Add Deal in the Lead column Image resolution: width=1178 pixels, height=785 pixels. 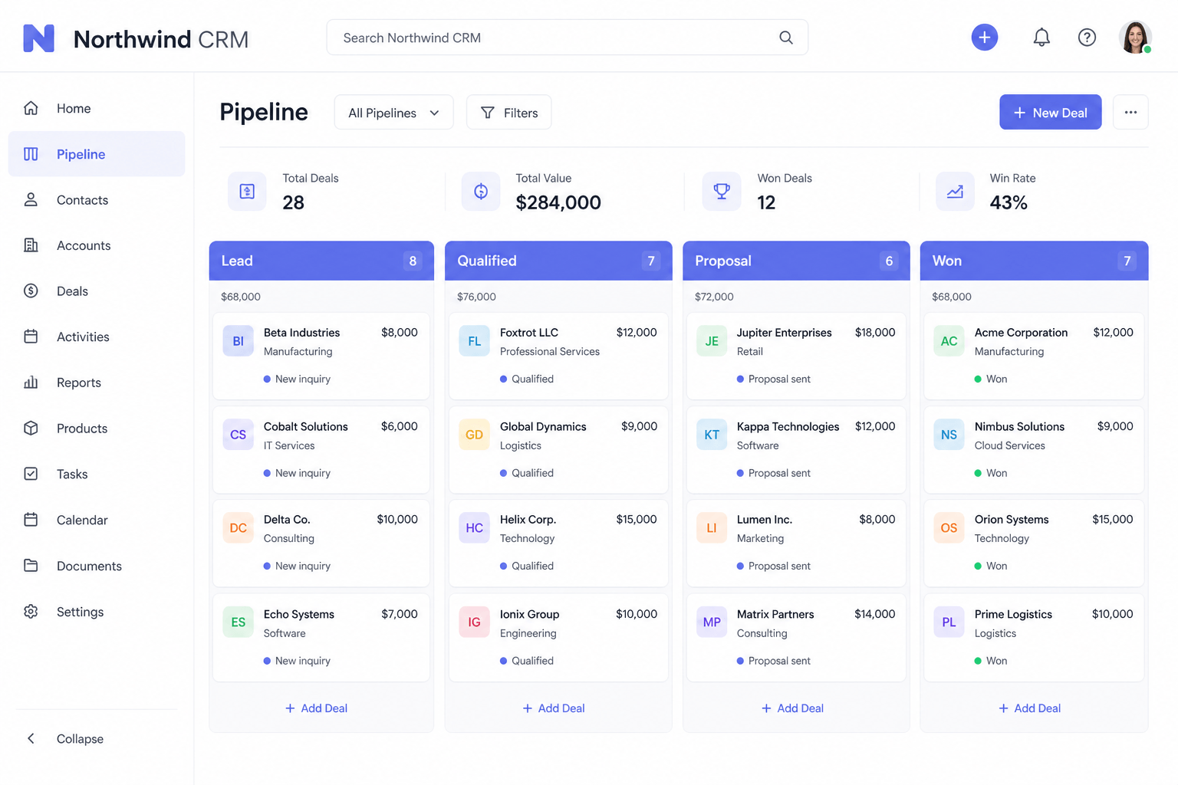(317, 708)
